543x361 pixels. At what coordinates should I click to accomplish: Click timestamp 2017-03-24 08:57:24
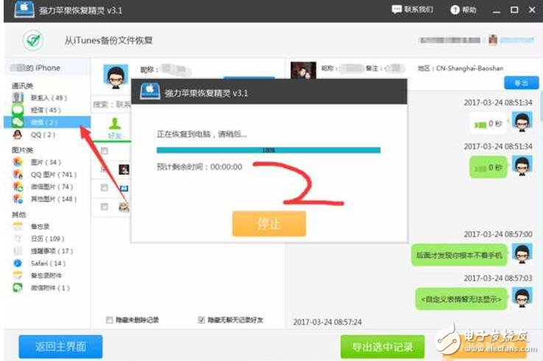click(x=327, y=322)
